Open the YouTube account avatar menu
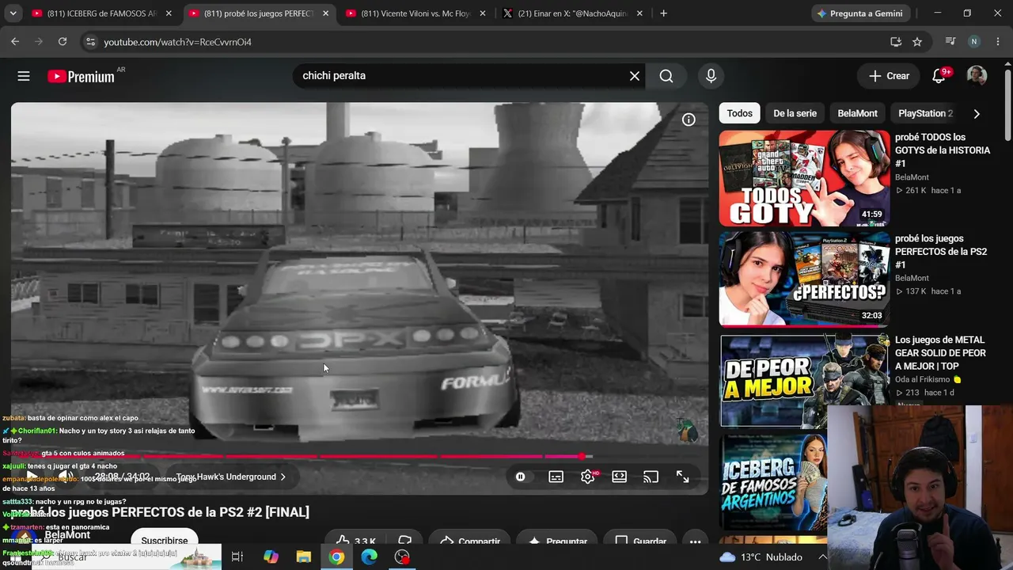This screenshot has height=570, width=1013. [x=977, y=76]
